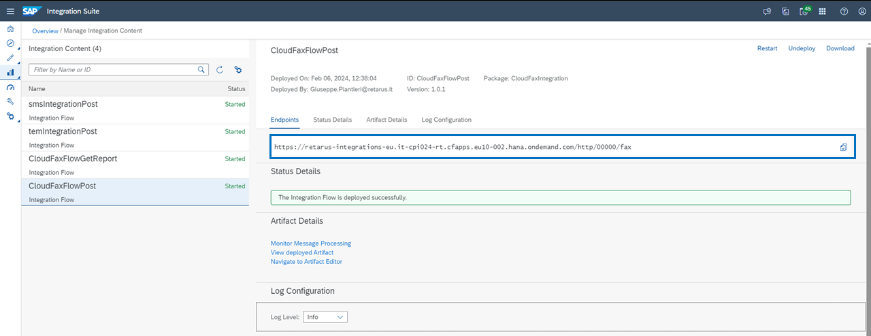The image size is (871, 336).
Task: Open the Help question mark icon
Action: (844, 11)
